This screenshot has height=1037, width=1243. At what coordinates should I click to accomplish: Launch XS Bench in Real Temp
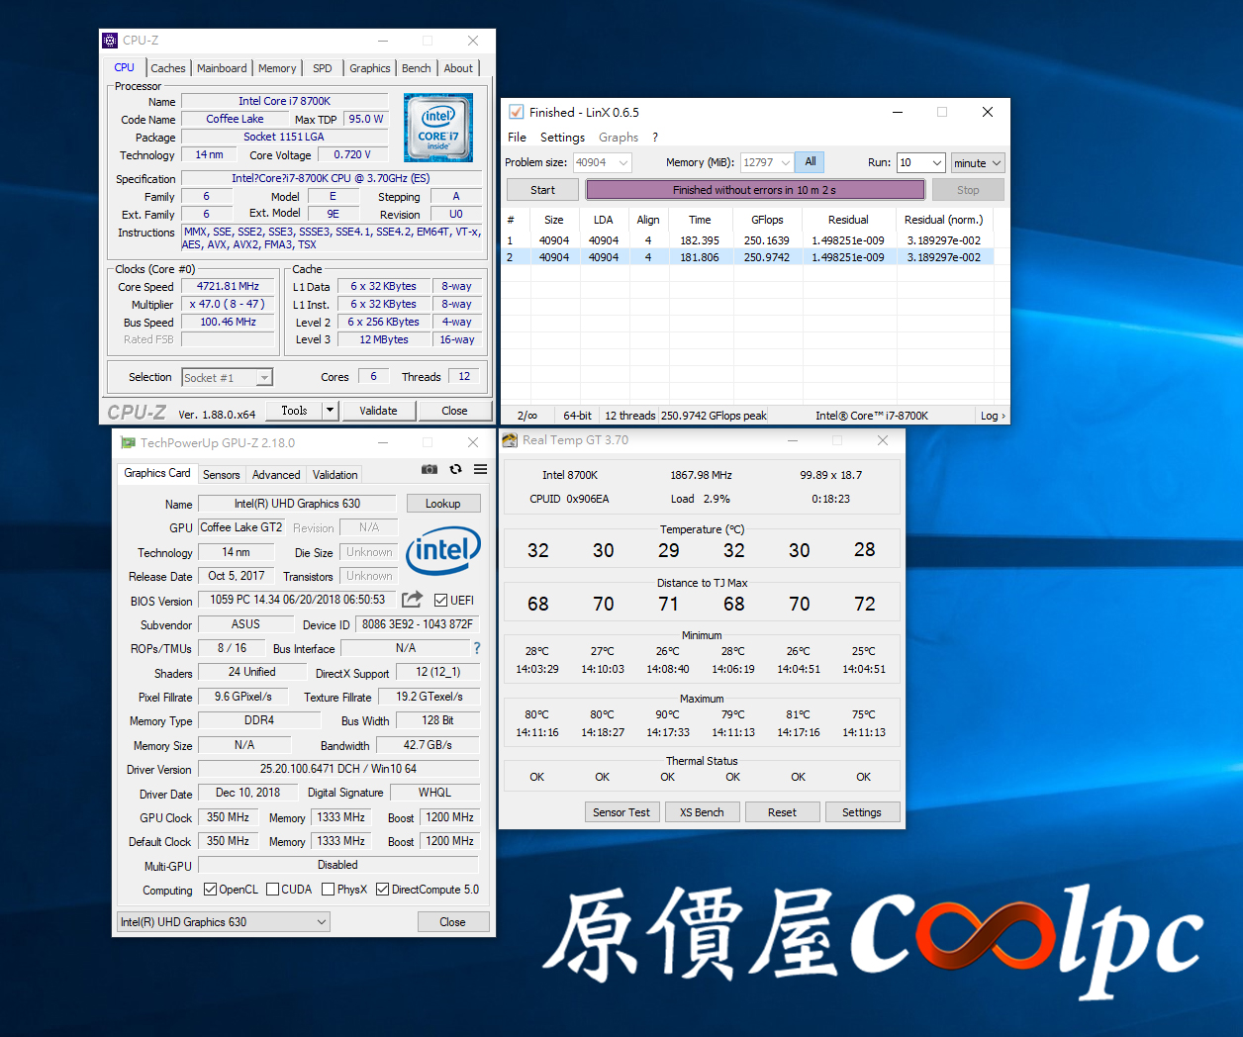click(x=702, y=812)
